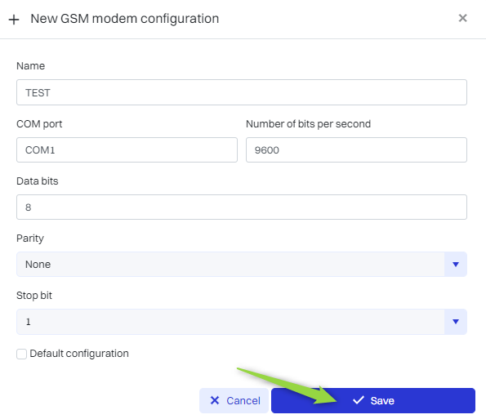Expand Stop bit using its blue arrow

pyautogui.click(x=455, y=322)
